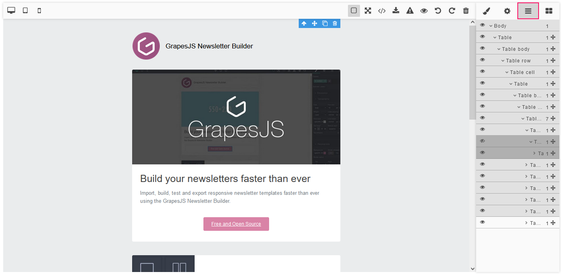Select the paragraph starting "Import, build, test"

(230, 197)
